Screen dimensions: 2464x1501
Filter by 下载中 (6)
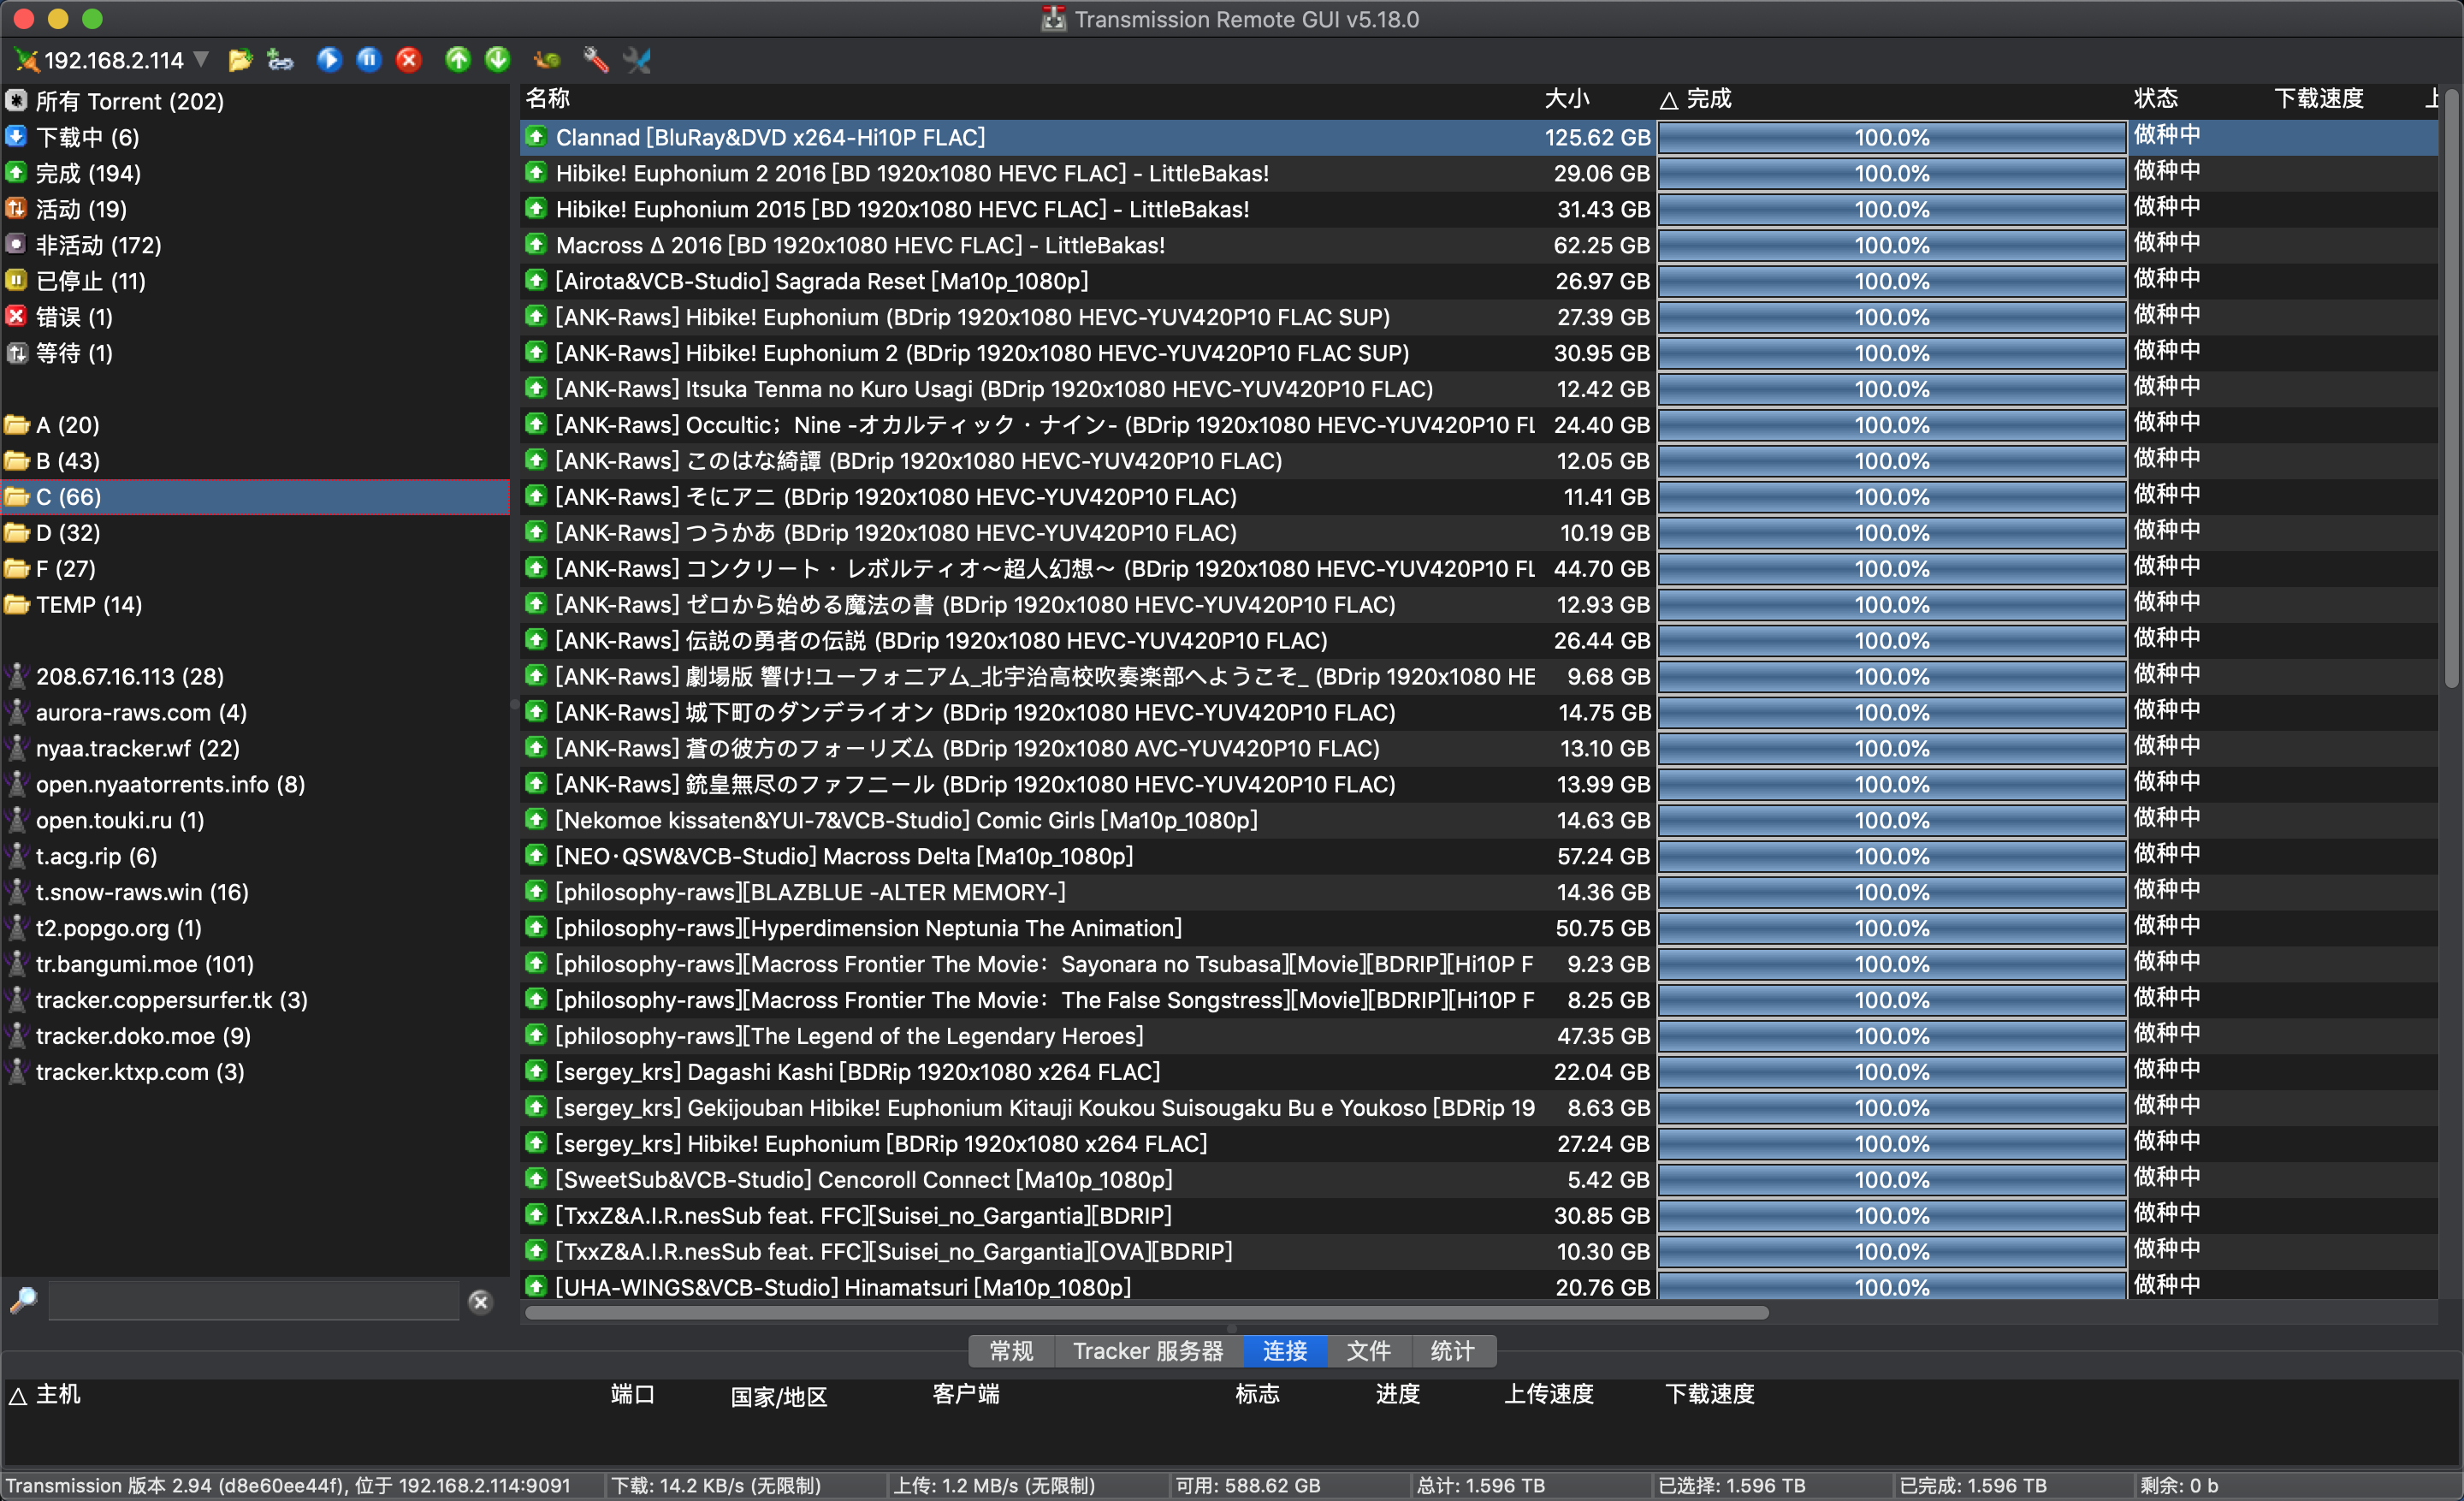[88, 137]
